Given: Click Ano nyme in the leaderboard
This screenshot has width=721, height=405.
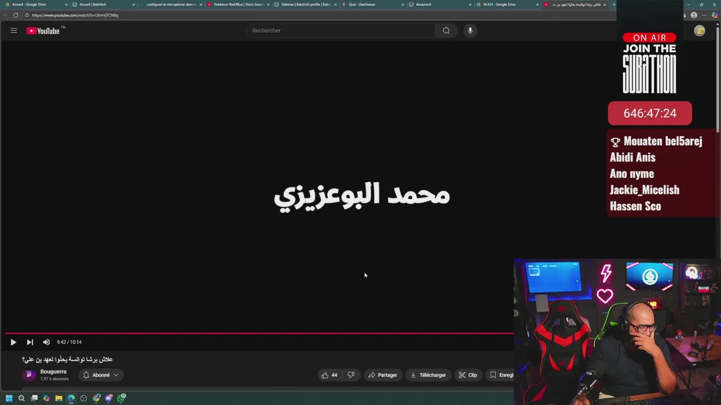Looking at the screenshot, I should [632, 174].
